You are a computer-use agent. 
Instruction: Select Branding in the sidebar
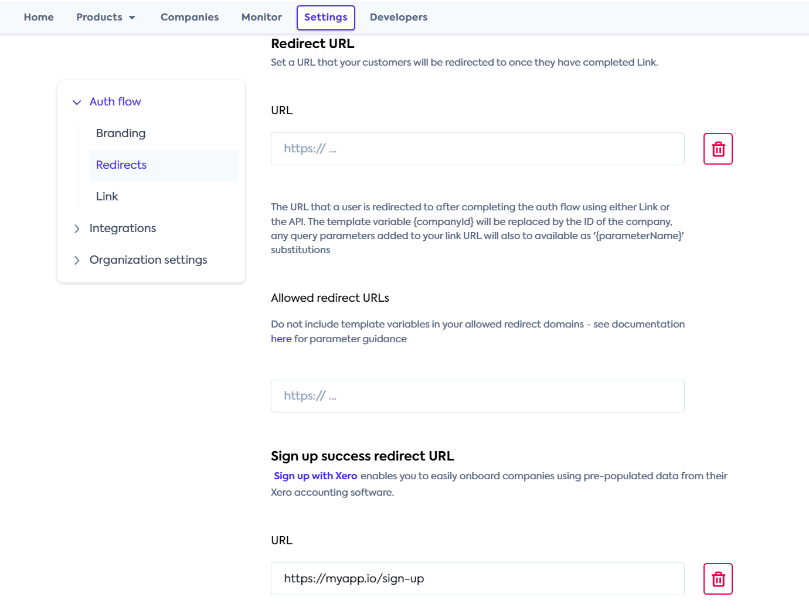(121, 133)
